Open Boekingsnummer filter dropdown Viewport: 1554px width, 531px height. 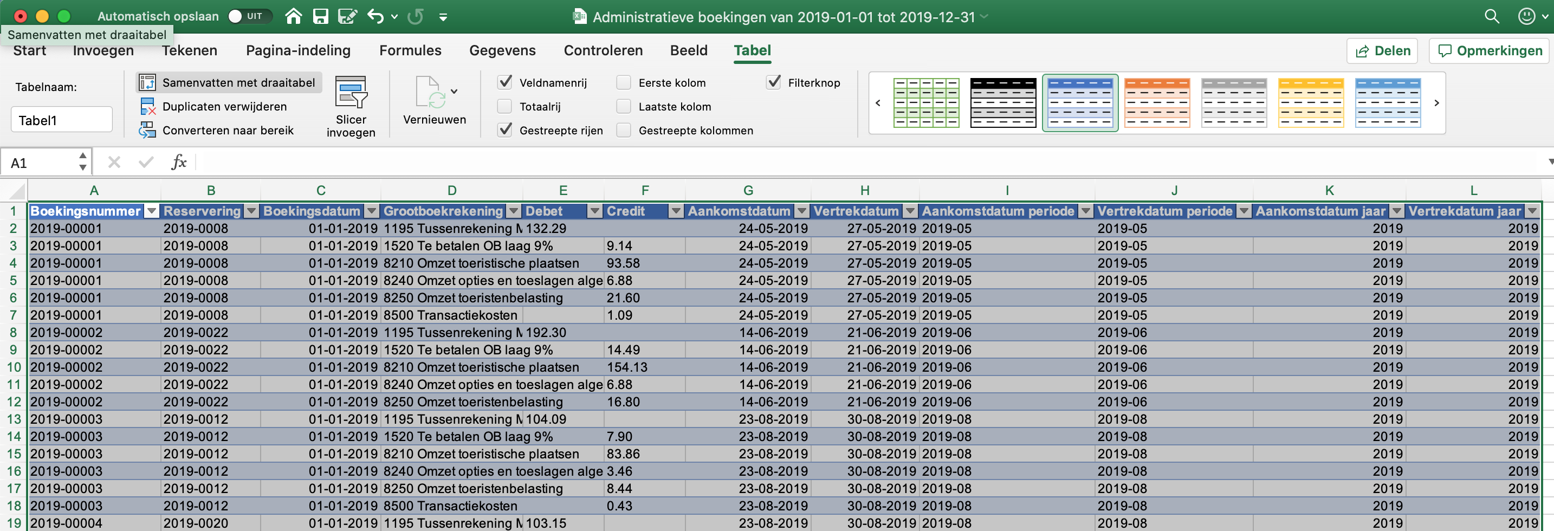[152, 211]
